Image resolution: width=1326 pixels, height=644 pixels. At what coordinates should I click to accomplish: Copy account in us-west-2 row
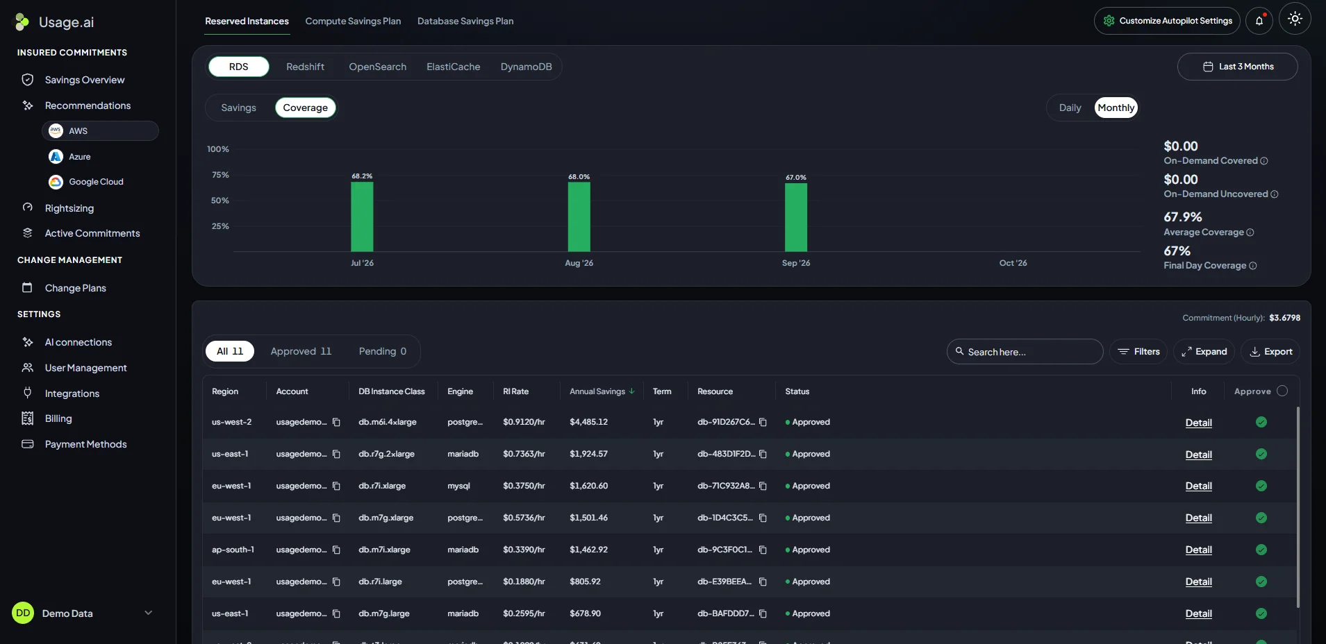click(x=336, y=422)
